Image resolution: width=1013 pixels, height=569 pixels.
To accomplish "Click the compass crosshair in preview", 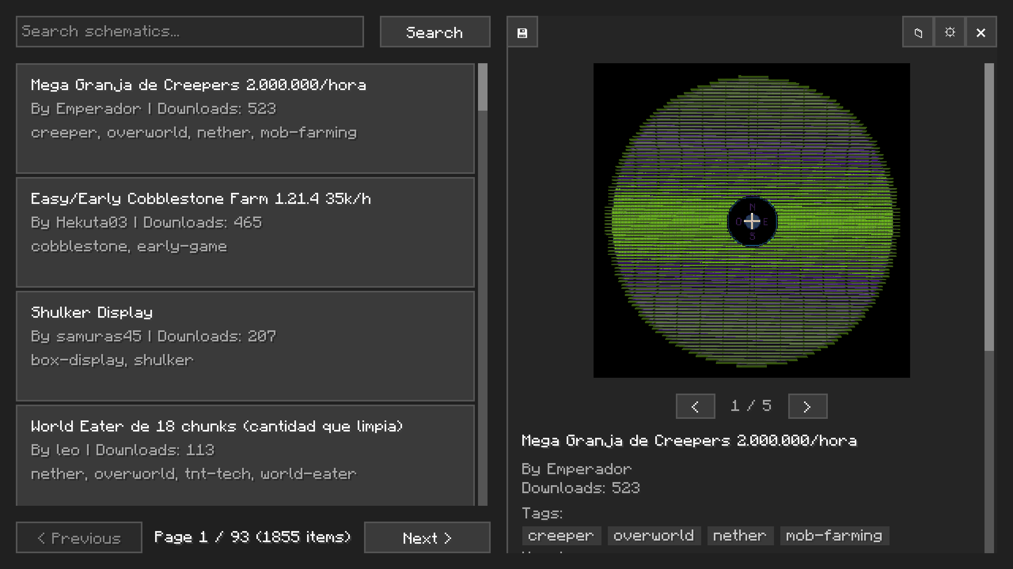I will (x=752, y=221).
